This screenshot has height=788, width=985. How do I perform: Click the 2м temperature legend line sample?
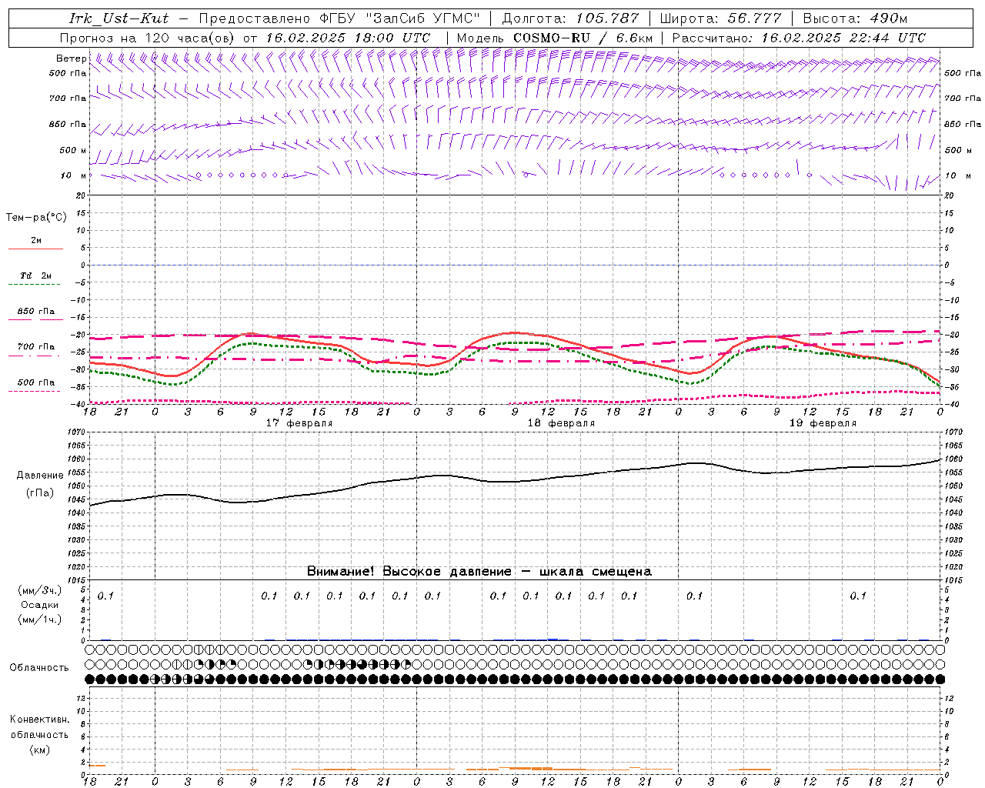[35, 249]
